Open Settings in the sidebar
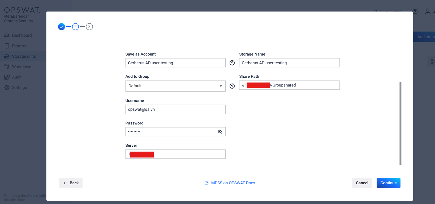 coord(19,88)
